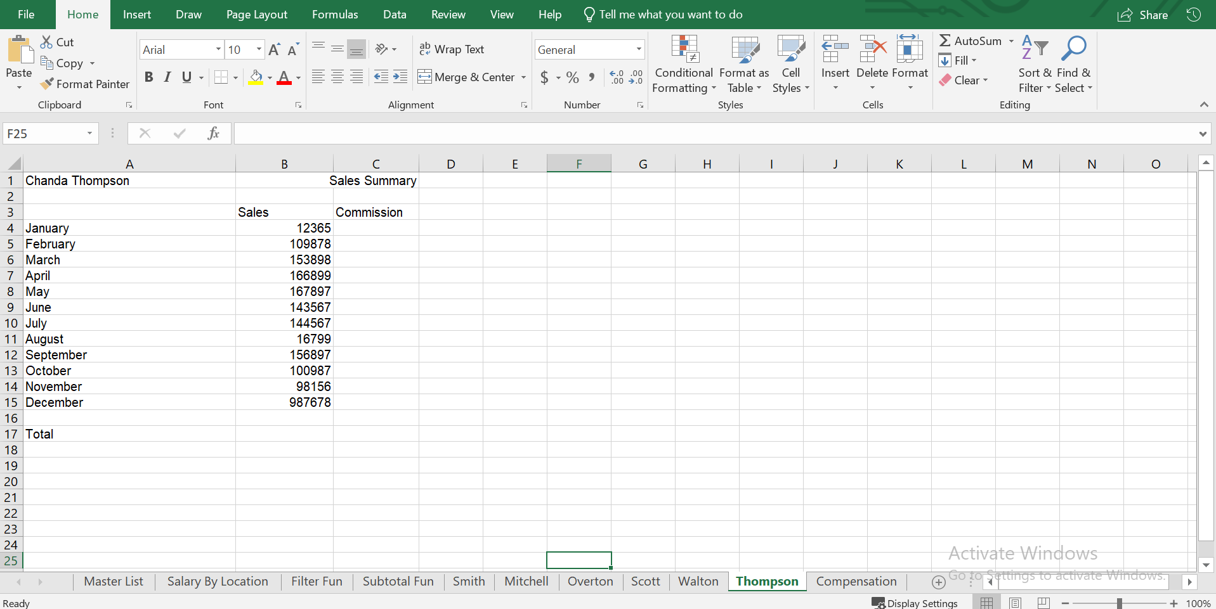Expand the General number format dropdown

click(638, 49)
